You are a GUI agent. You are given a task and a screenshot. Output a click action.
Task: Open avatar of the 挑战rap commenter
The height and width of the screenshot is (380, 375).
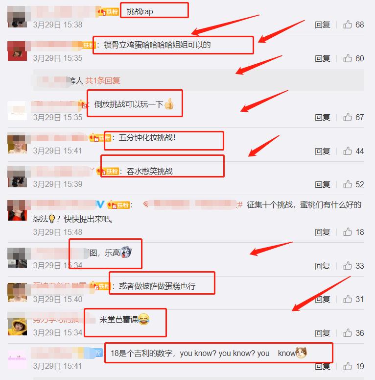click(x=17, y=17)
